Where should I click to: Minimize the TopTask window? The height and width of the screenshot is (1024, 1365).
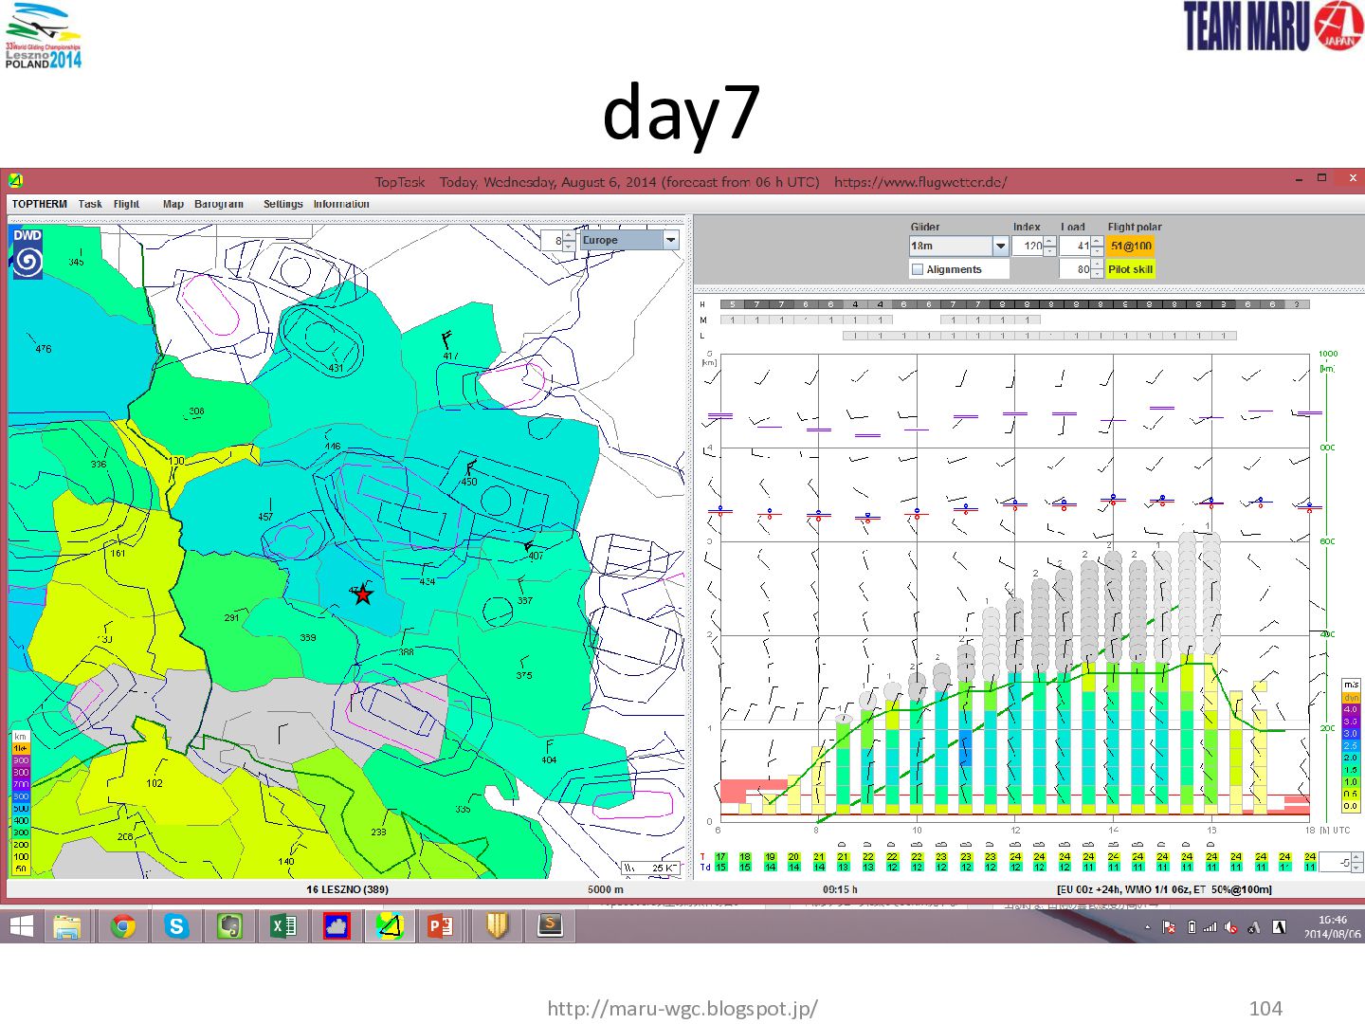coord(1299,178)
